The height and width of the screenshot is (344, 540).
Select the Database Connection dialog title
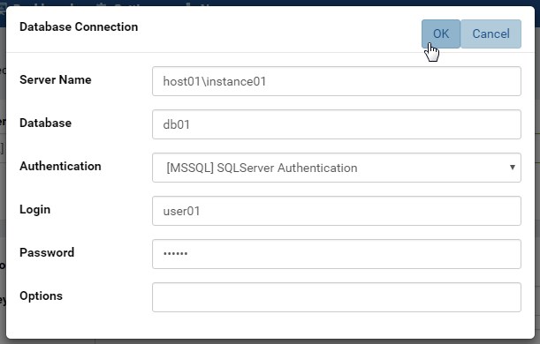point(79,26)
